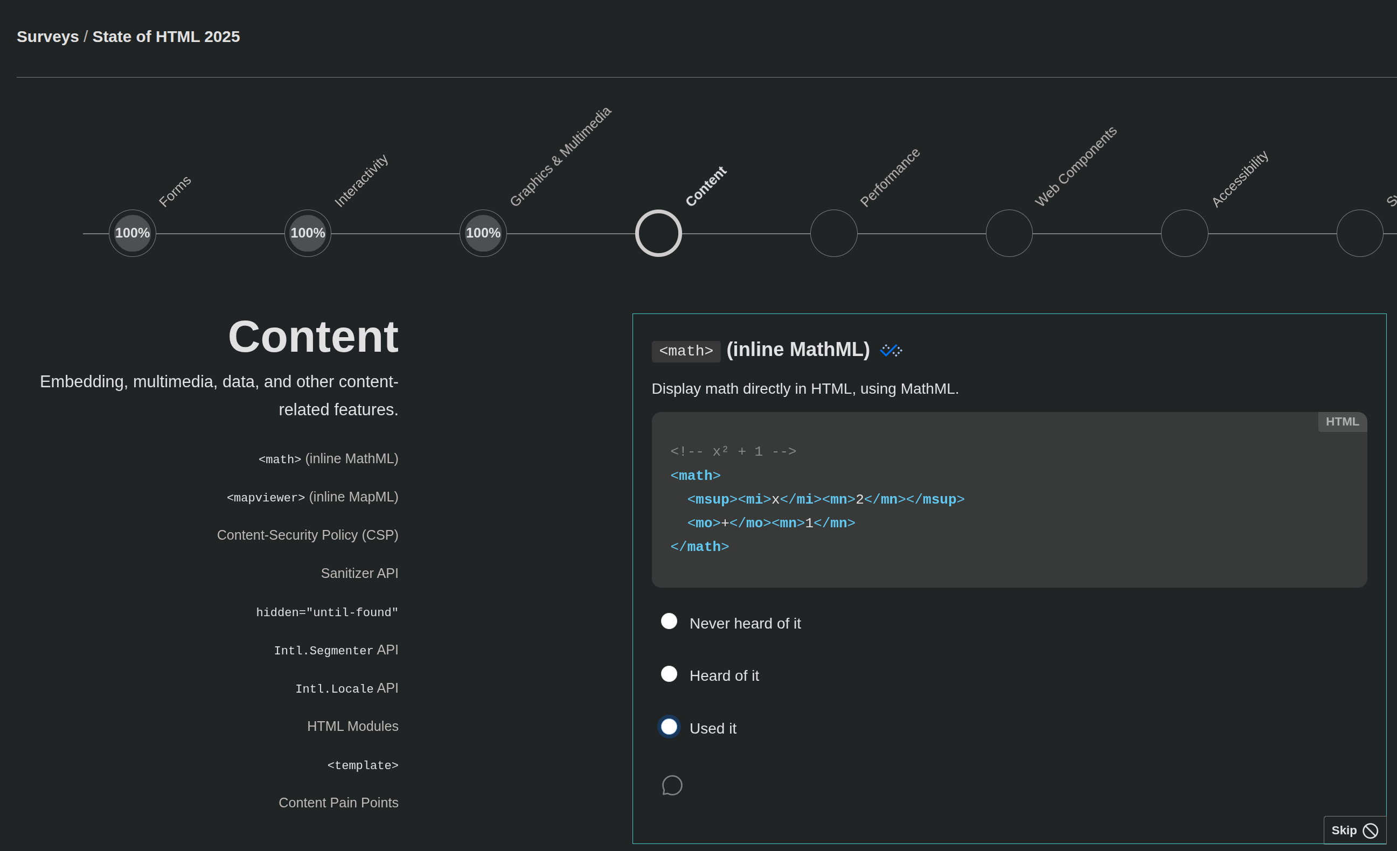This screenshot has width=1397, height=851.
Task: Go to Sanitizer API question
Action: (x=359, y=573)
